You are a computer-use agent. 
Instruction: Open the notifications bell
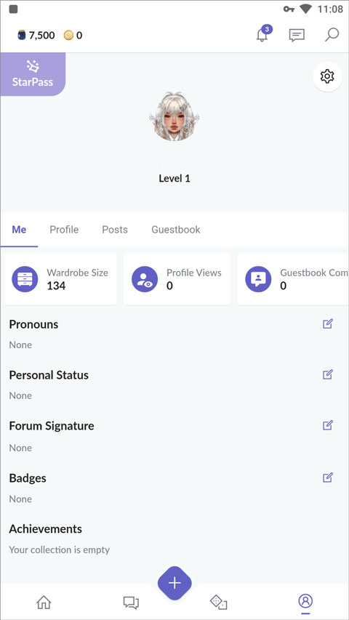pyautogui.click(x=262, y=34)
